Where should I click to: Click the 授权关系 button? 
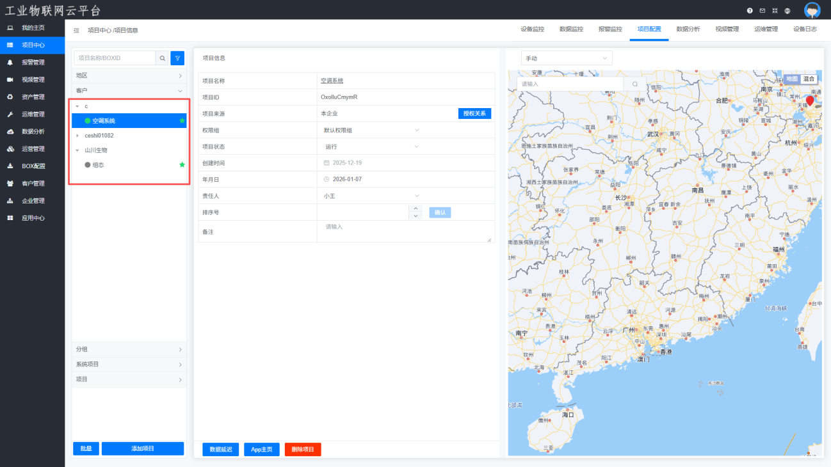pyautogui.click(x=474, y=113)
